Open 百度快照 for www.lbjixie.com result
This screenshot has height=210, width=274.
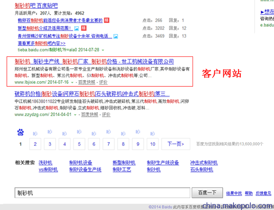coord(87,82)
